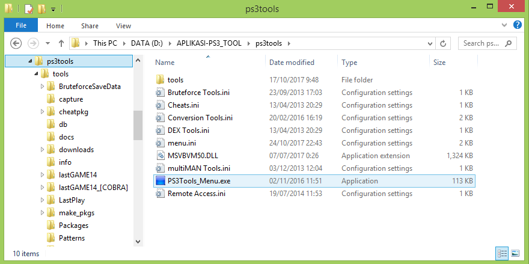The height and width of the screenshot is (264, 529).
Task: Click the capture folder icon in tree
Action: coord(51,99)
